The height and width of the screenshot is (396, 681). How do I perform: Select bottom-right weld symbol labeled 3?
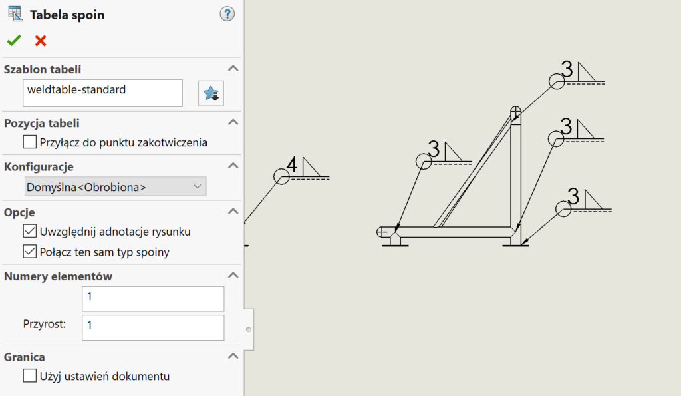pos(573,198)
